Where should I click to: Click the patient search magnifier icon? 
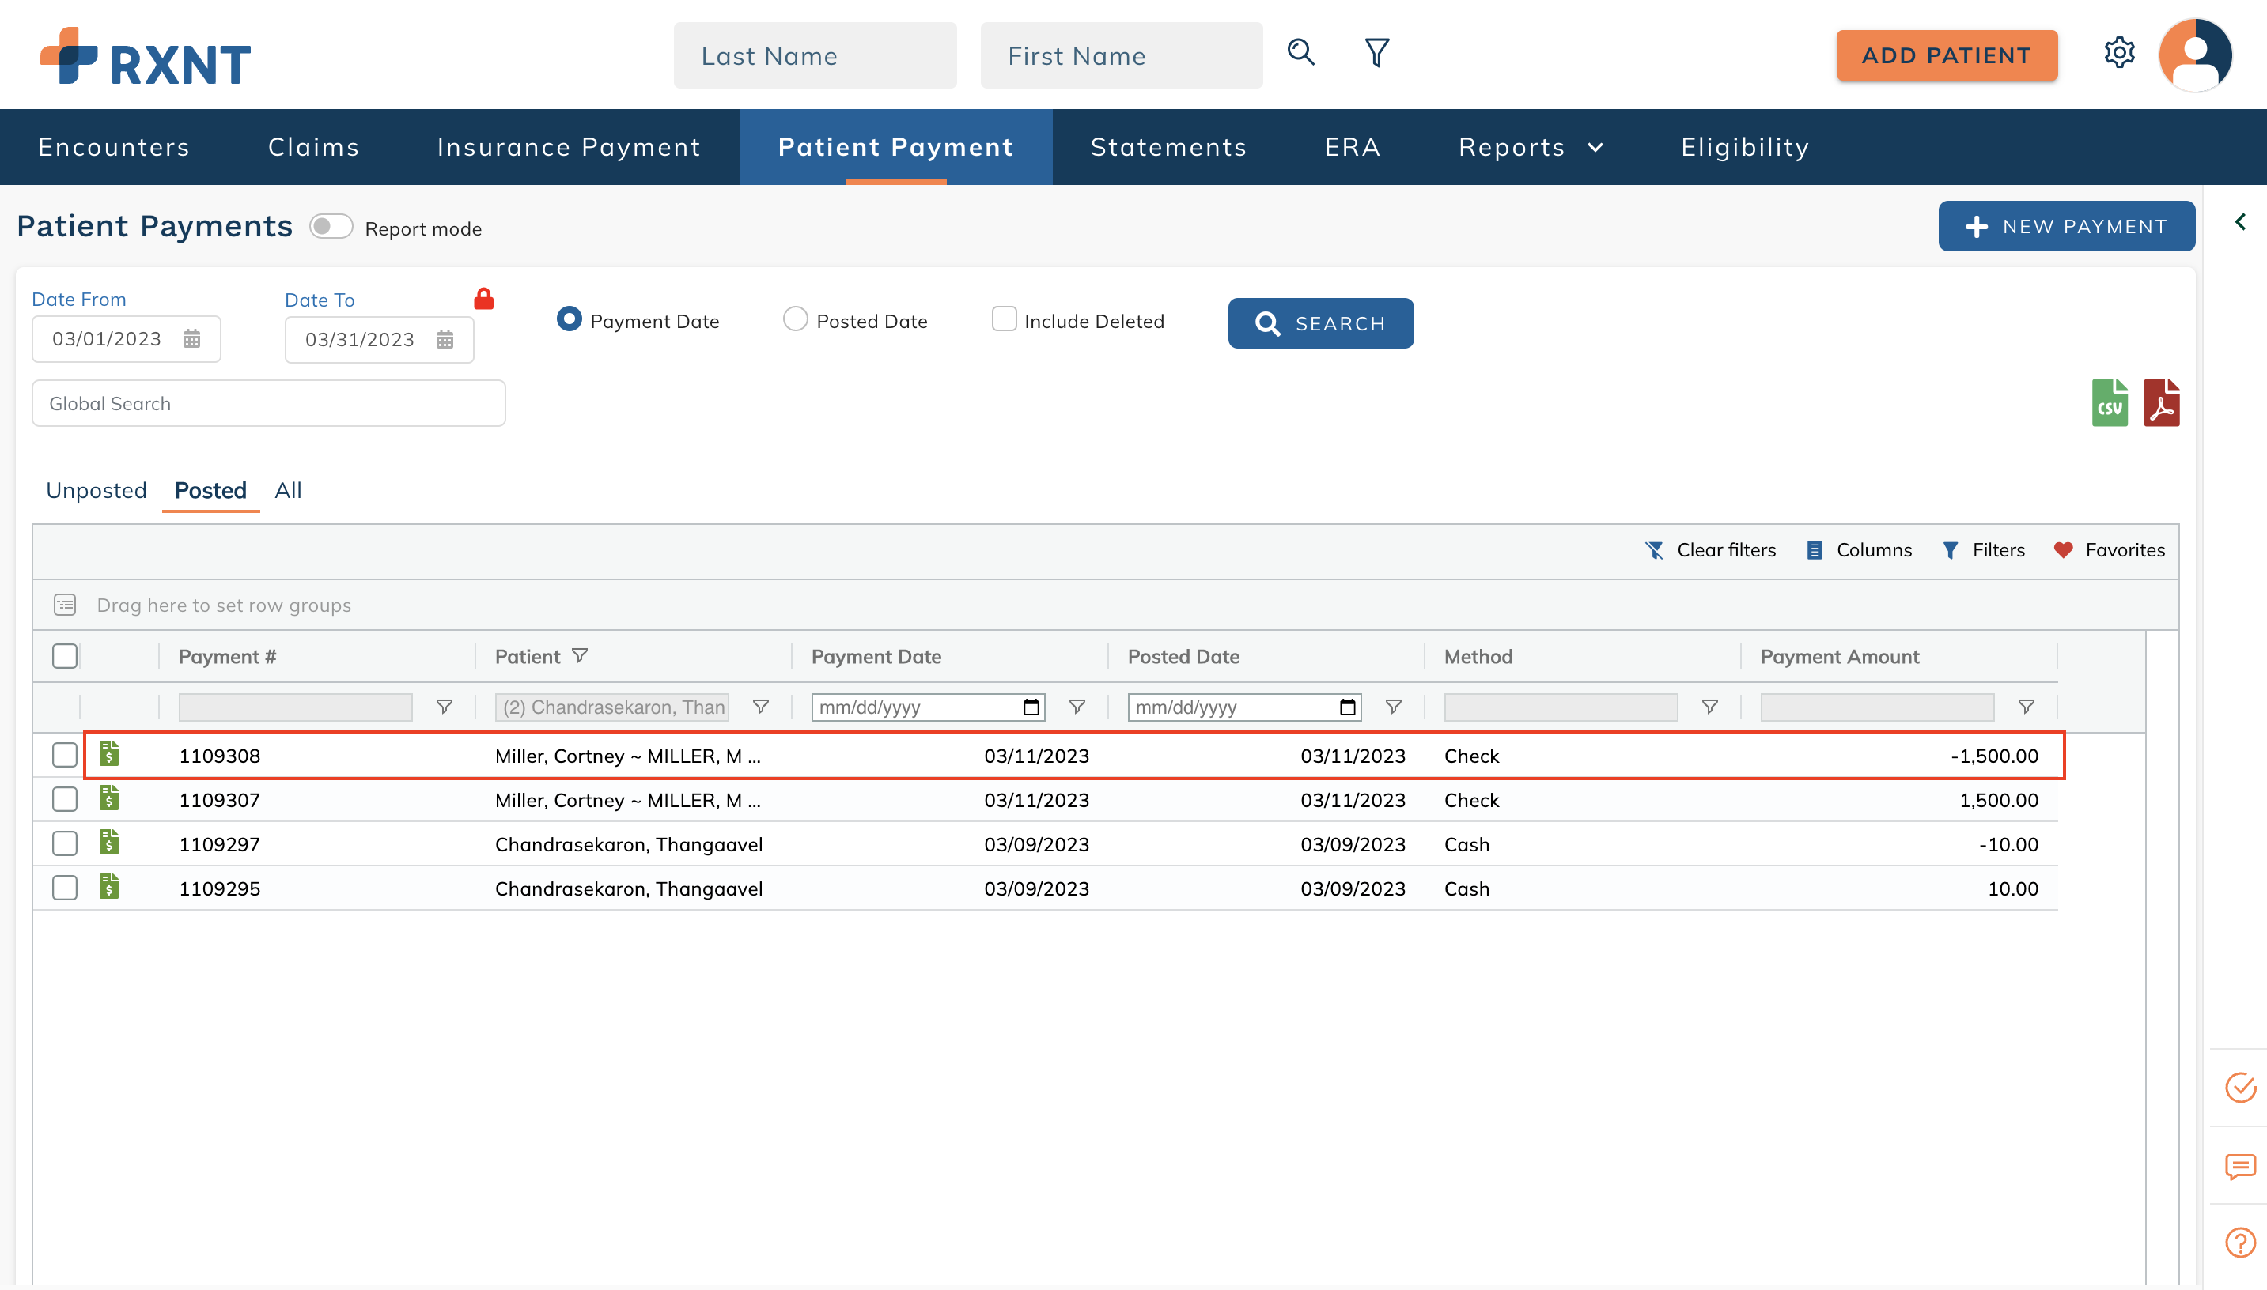pos(1300,53)
